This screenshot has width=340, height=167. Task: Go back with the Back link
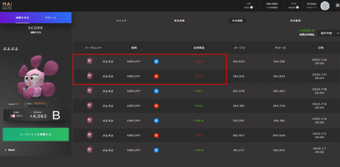tap(10, 150)
